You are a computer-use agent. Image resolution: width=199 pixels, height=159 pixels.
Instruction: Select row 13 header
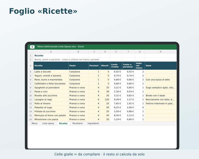pyautogui.click(x=31, y=107)
